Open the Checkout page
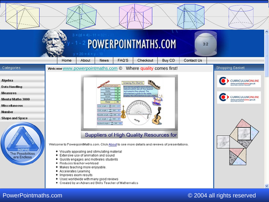The height and width of the screenshot is (202, 269). [145, 60]
